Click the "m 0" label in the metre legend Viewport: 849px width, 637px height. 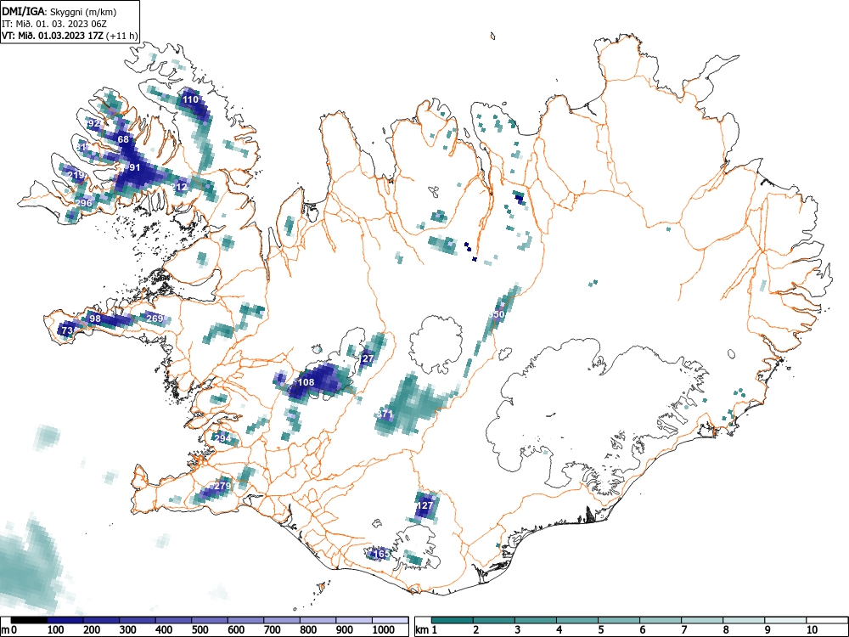pyautogui.click(x=9, y=630)
